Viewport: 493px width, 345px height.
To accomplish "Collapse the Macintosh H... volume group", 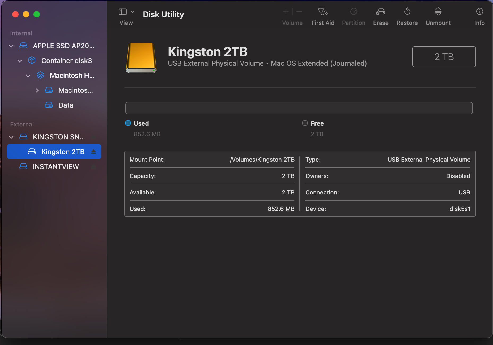I will [28, 76].
